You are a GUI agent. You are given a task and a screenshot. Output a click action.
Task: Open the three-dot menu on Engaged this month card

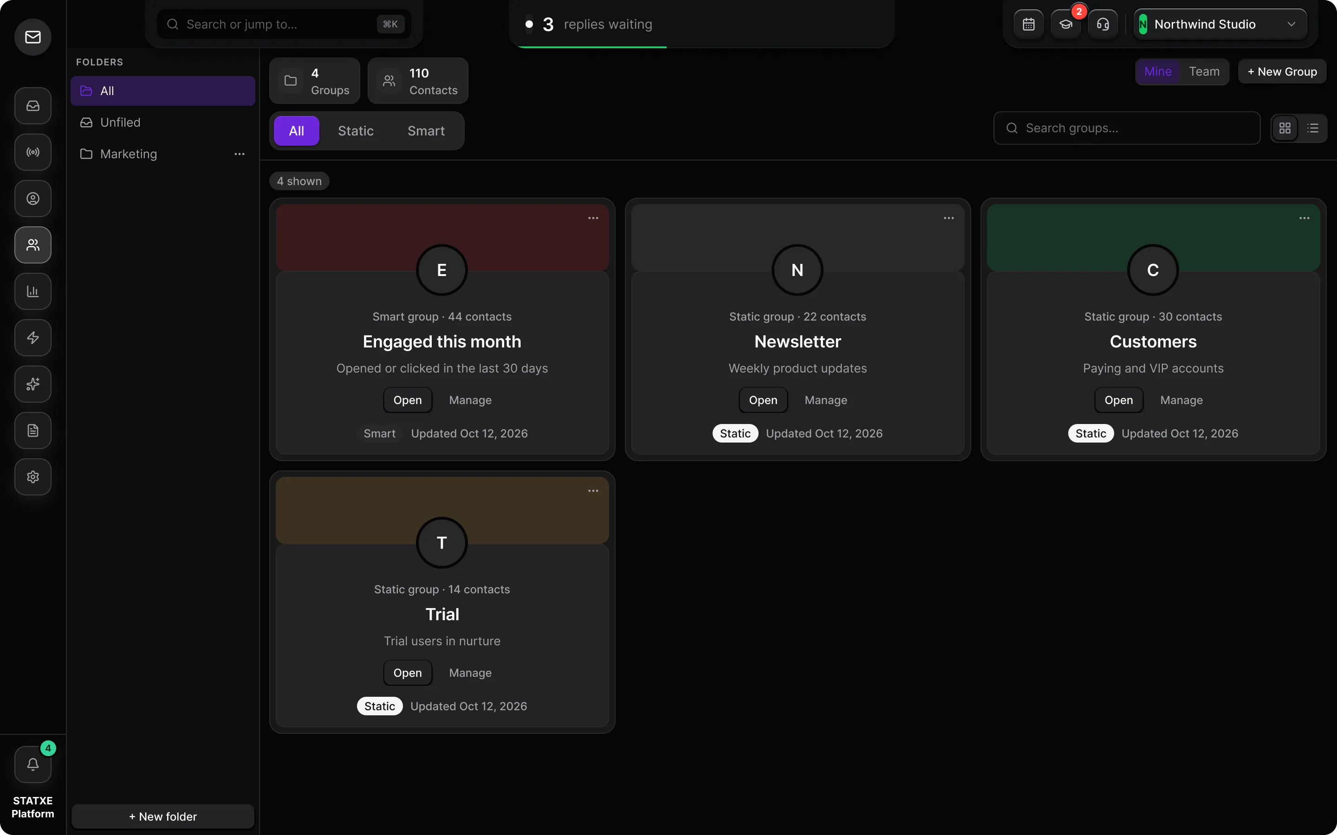click(x=593, y=218)
